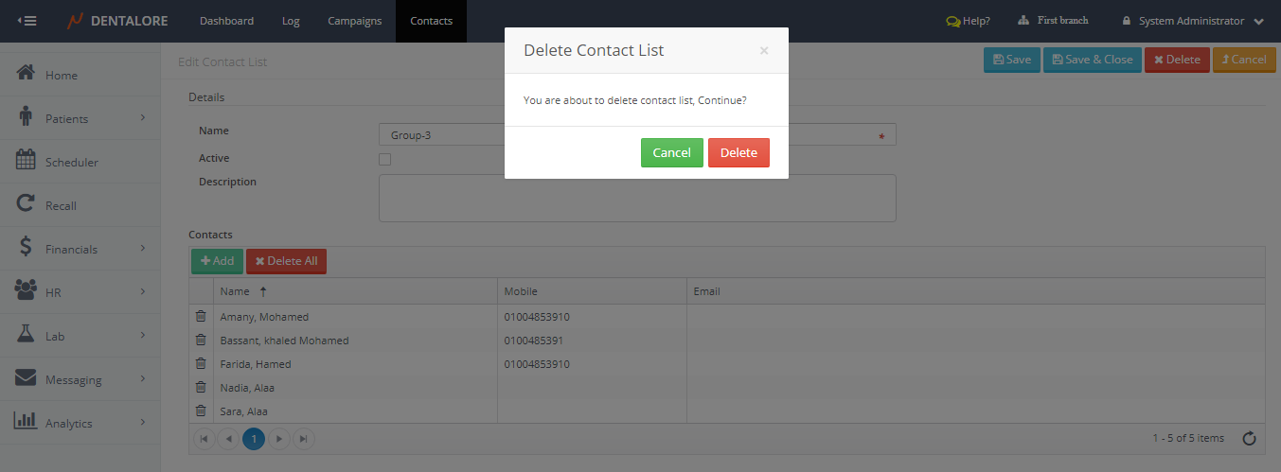Collapse sidebar with hamburger menu icon
This screenshot has height=472, width=1281.
tap(27, 21)
